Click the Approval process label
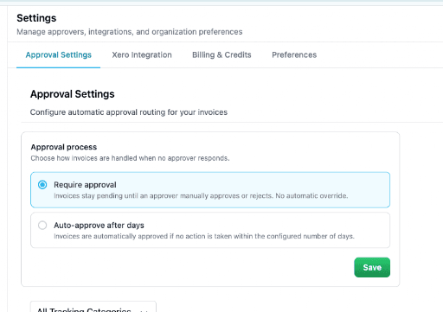This screenshot has height=312, width=443. (64, 147)
